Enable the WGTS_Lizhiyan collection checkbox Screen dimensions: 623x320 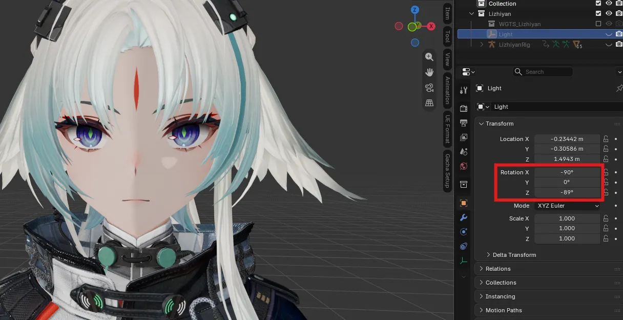click(x=598, y=24)
